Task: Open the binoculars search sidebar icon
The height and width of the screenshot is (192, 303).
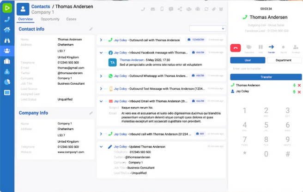Action: coord(7,41)
